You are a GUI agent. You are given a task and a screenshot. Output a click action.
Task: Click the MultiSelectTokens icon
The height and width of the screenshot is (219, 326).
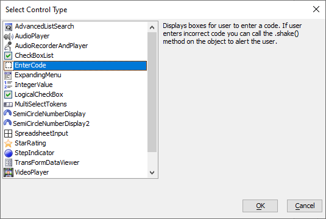pyautogui.click(x=9, y=105)
